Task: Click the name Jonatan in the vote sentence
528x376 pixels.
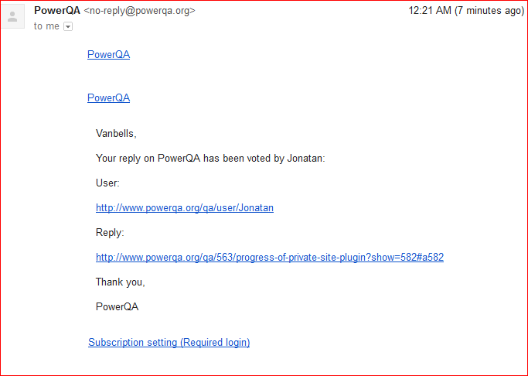Action: 305,159
